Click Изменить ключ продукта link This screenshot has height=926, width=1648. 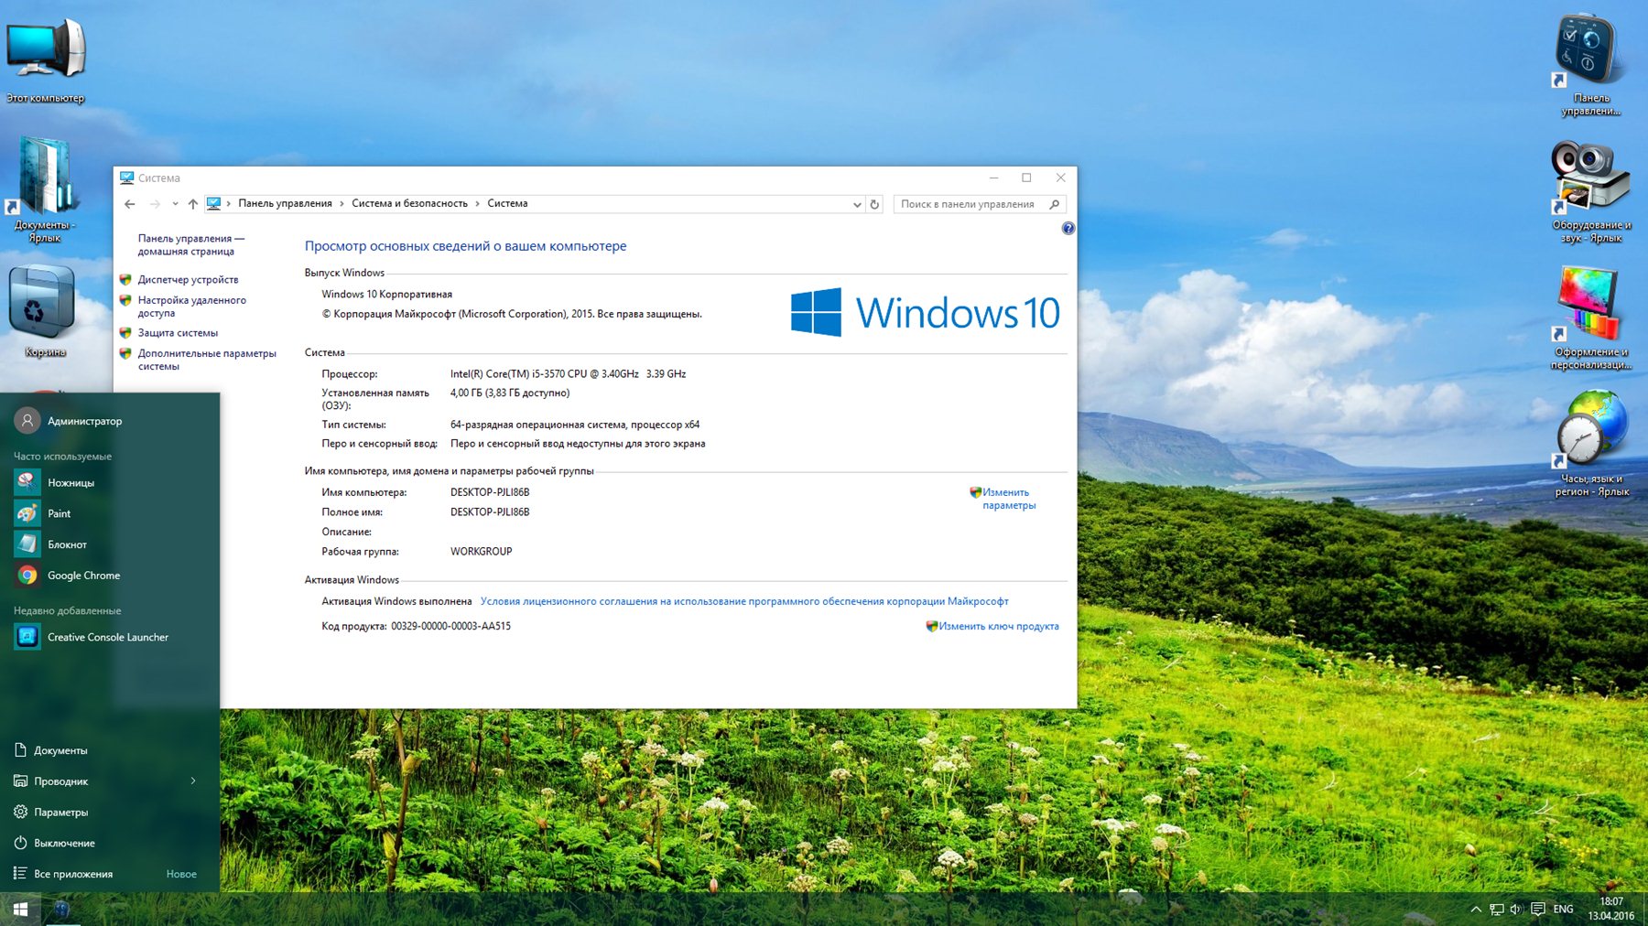click(x=998, y=627)
